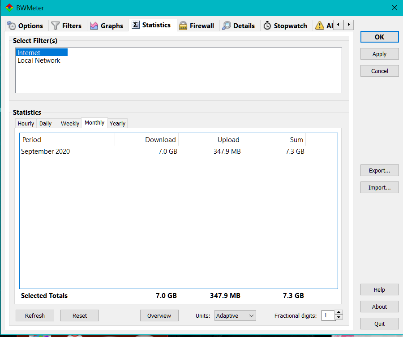Click the Fractional digits input field
Viewport: 403px width, 337px height.
[328, 315]
